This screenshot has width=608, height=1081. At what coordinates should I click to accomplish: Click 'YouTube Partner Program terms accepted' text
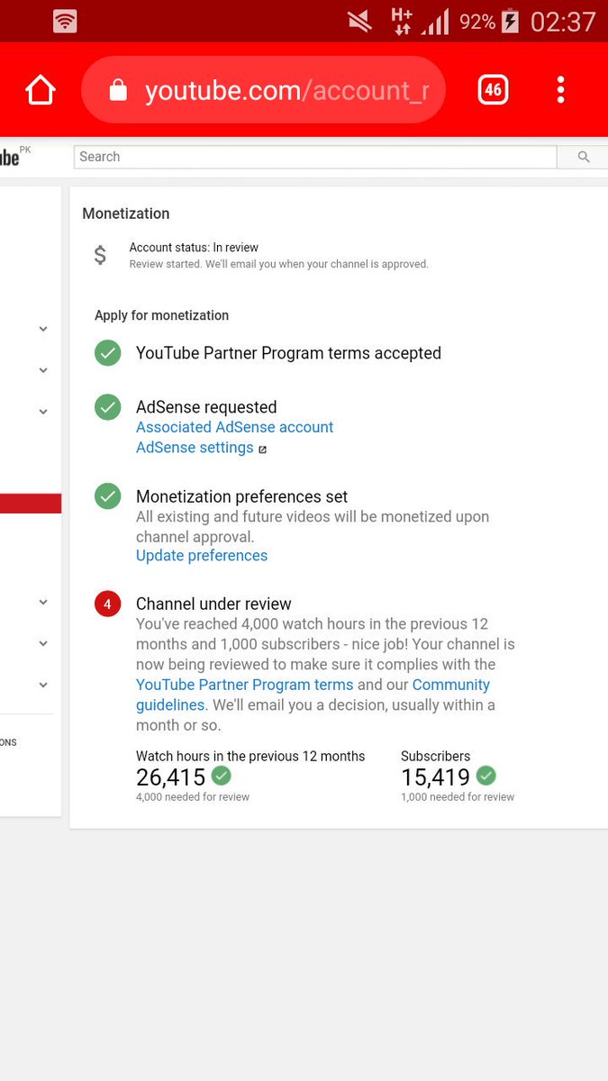coord(288,353)
